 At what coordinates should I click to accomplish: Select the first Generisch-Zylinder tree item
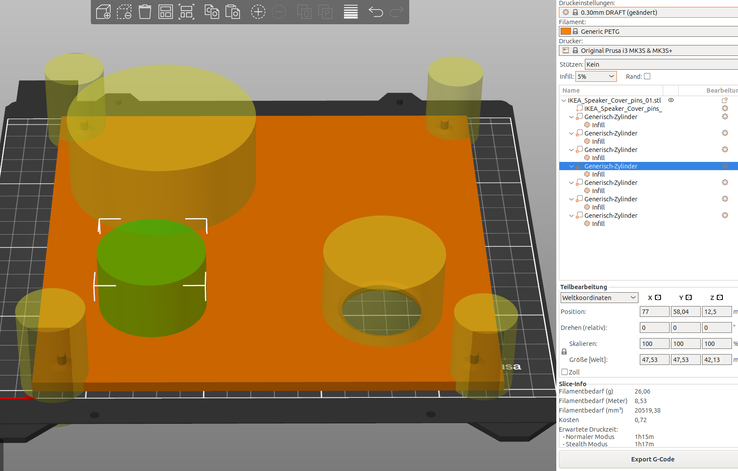point(610,117)
